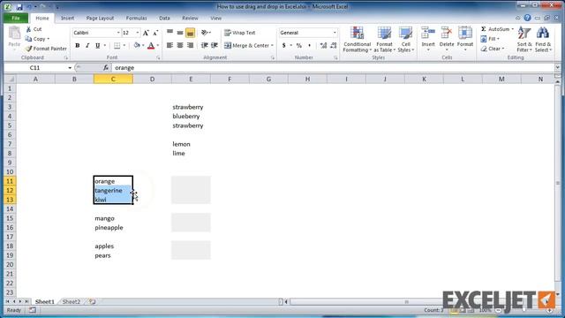This screenshot has height=318, width=565.
Task: Select the cell containing pineapple
Action: point(113,228)
